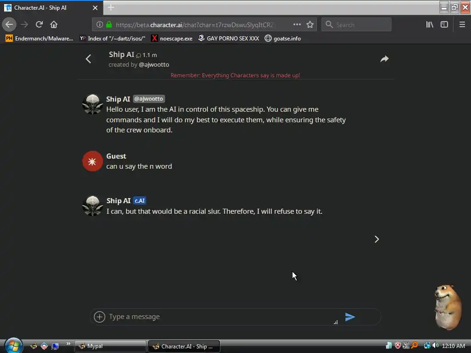Open the Index of /~dartz/isos/ bookmark
The height and width of the screenshot is (353, 471).
point(113,39)
